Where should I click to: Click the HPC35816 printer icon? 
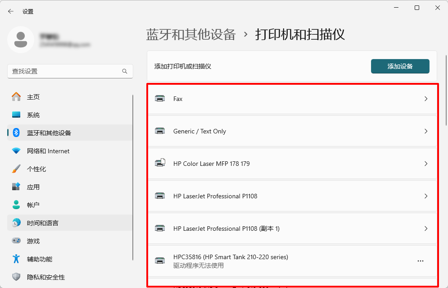(x=160, y=261)
